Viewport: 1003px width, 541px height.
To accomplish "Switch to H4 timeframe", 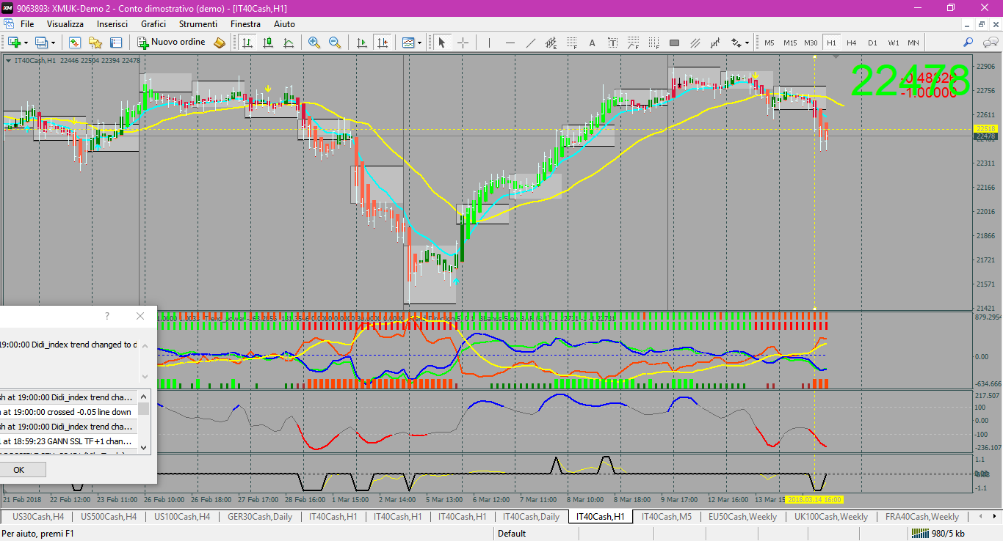I will tap(852, 43).
